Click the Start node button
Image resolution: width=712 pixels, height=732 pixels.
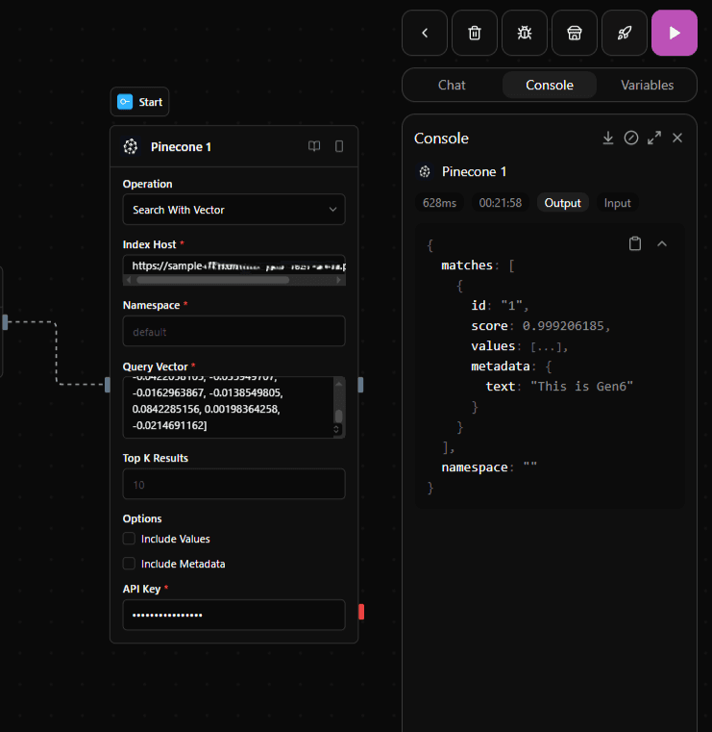(x=139, y=102)
